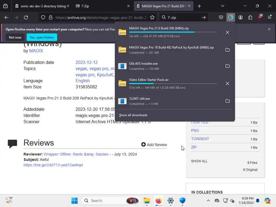This screenshot has height=207, width=276.
Task: Open the red extension badge icon
Action: click(x=260, y=17)
